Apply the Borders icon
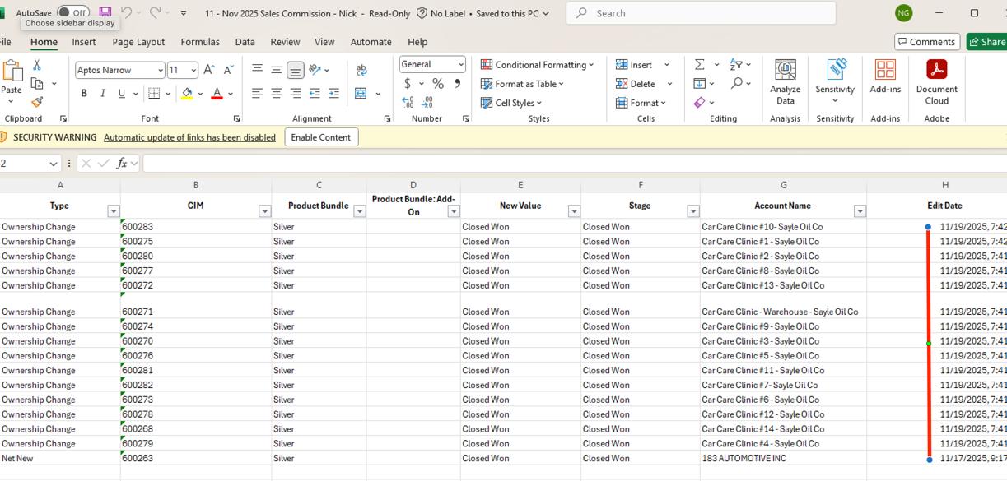Viewport: 1007px width, 481px height. 154,94
